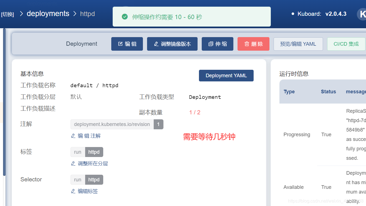Click the Type column header

click(289, 92)
